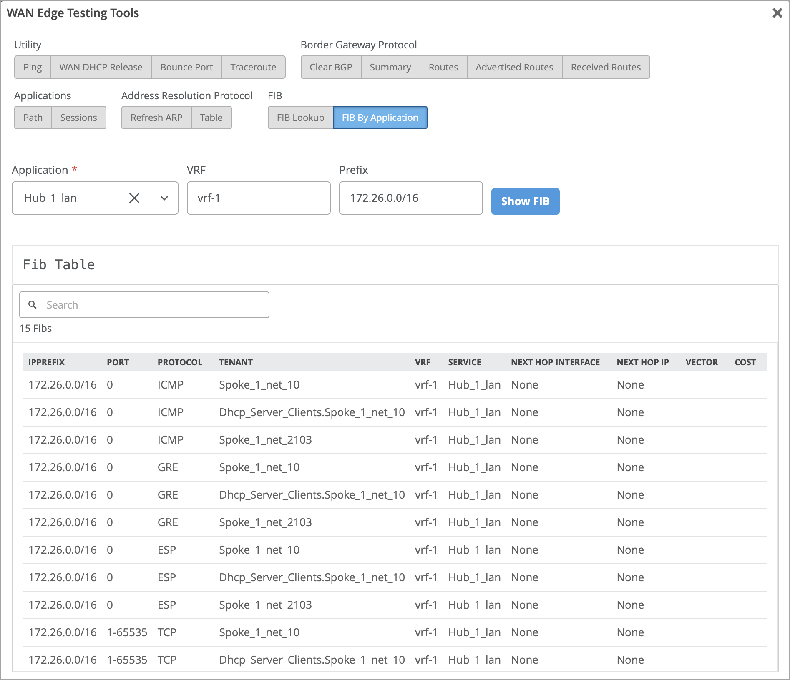This screenshot has height=680, width=790.
Task: Select the Spoke_1_net_2103 ICMP table row
Action: pos(292,440)
